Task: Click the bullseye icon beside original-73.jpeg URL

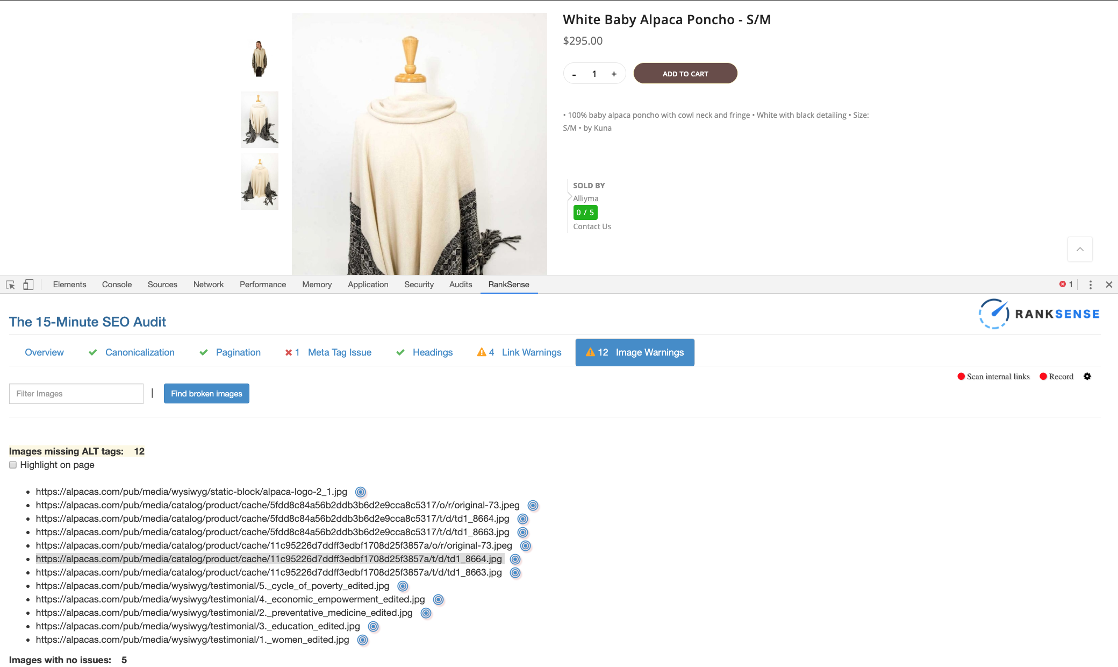Action: point(533,505)
